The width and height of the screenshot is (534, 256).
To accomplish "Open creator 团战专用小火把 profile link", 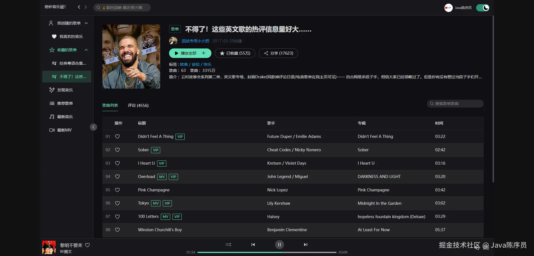I will 195,41.
